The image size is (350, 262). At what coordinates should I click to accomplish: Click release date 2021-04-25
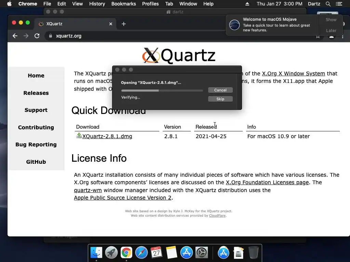click(x=211, y=136)
